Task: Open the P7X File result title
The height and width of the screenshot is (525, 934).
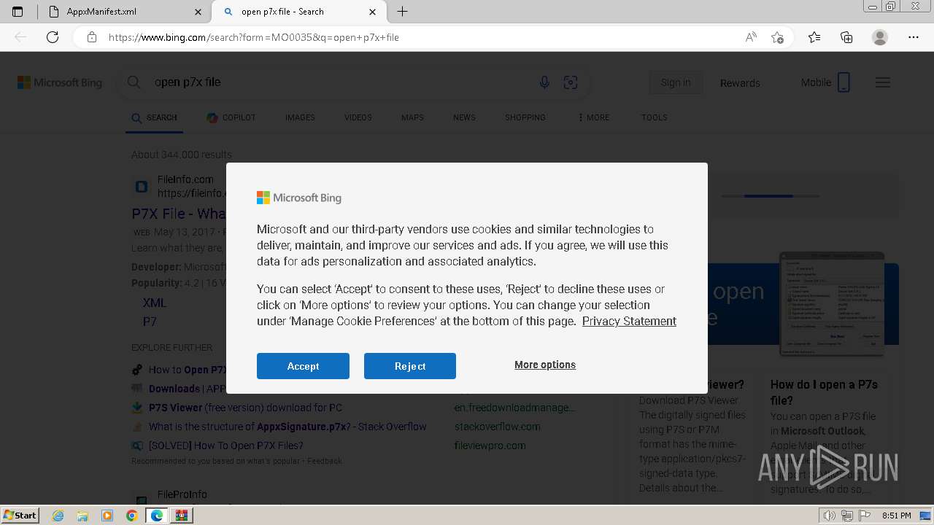Action: (179, 214)
